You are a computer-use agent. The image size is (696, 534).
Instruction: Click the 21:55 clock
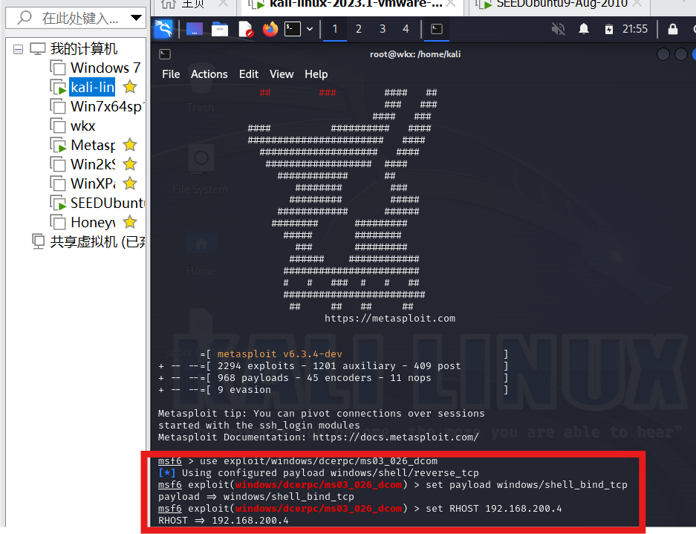[x=635, y=29]
